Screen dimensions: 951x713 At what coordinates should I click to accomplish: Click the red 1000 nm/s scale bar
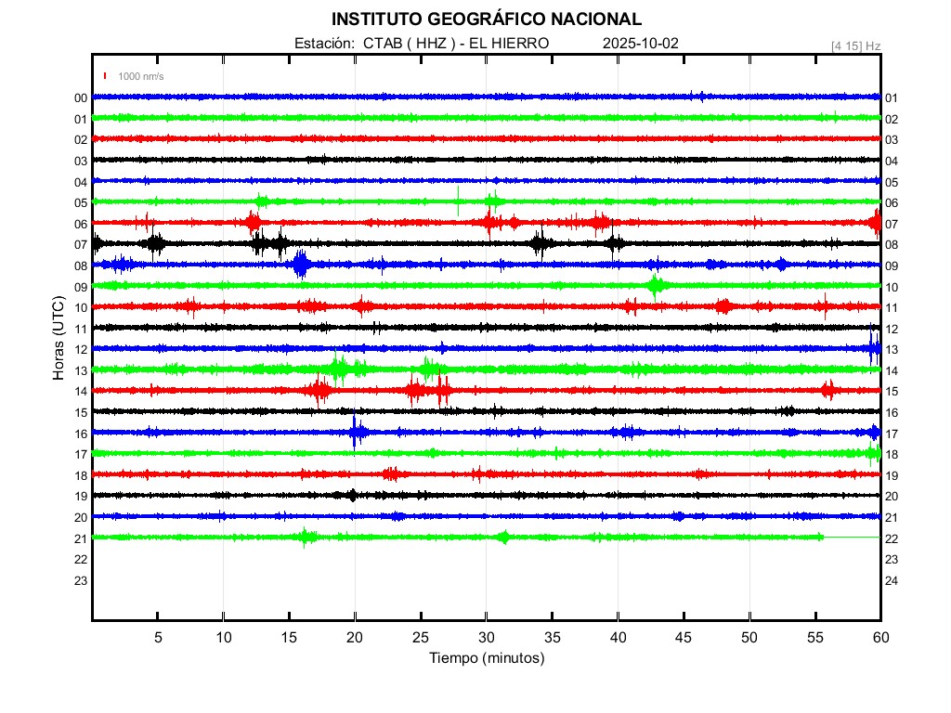coord(106,76)
